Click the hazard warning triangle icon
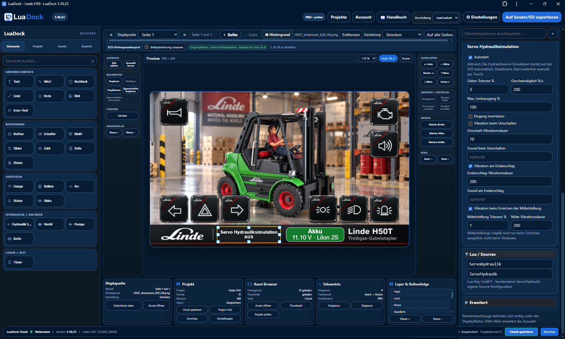This screenshot has height=339, width=565. (x=205, y=209)
